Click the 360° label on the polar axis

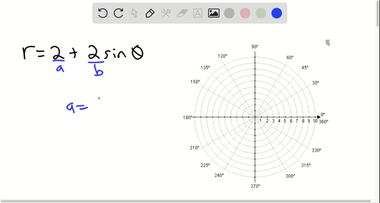coord(323,122)
